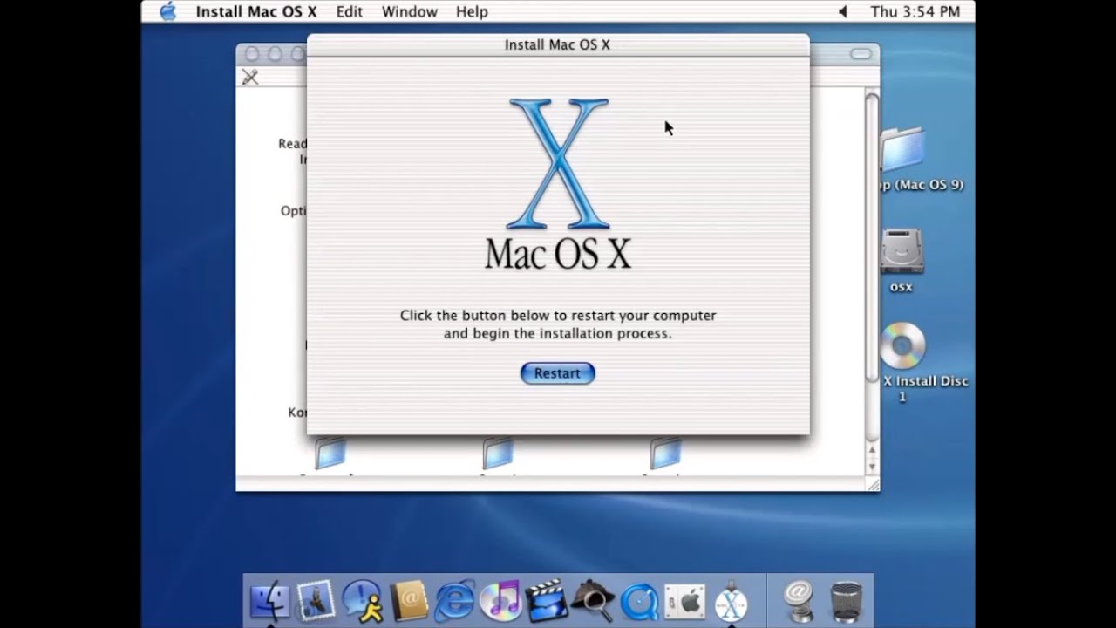Open Finder from the Dock
This screenshot has height=628, width=1116.
[x=269, y=600]
